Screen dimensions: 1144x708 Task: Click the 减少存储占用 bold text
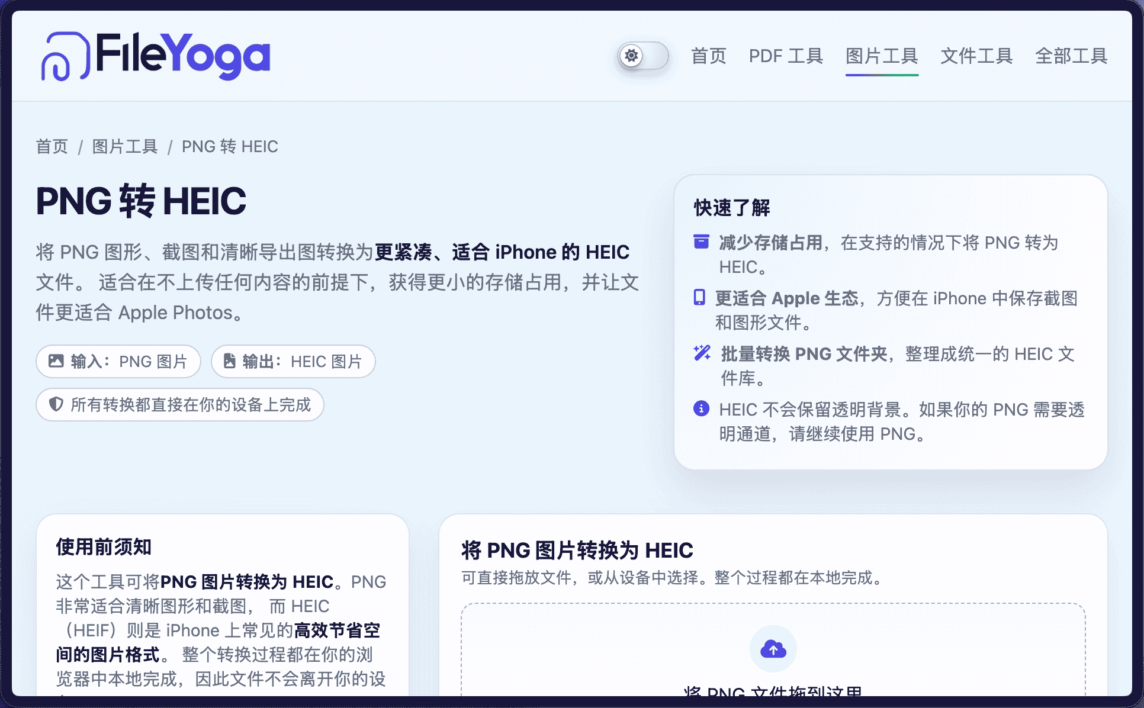coord(771,242)
